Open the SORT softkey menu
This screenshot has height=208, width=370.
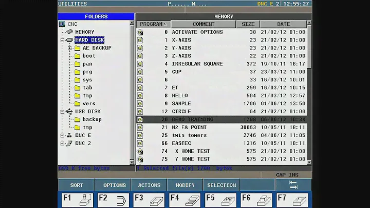coord(77,185)
